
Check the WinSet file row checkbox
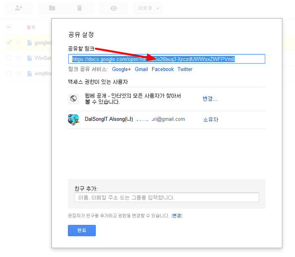point(9,58)
